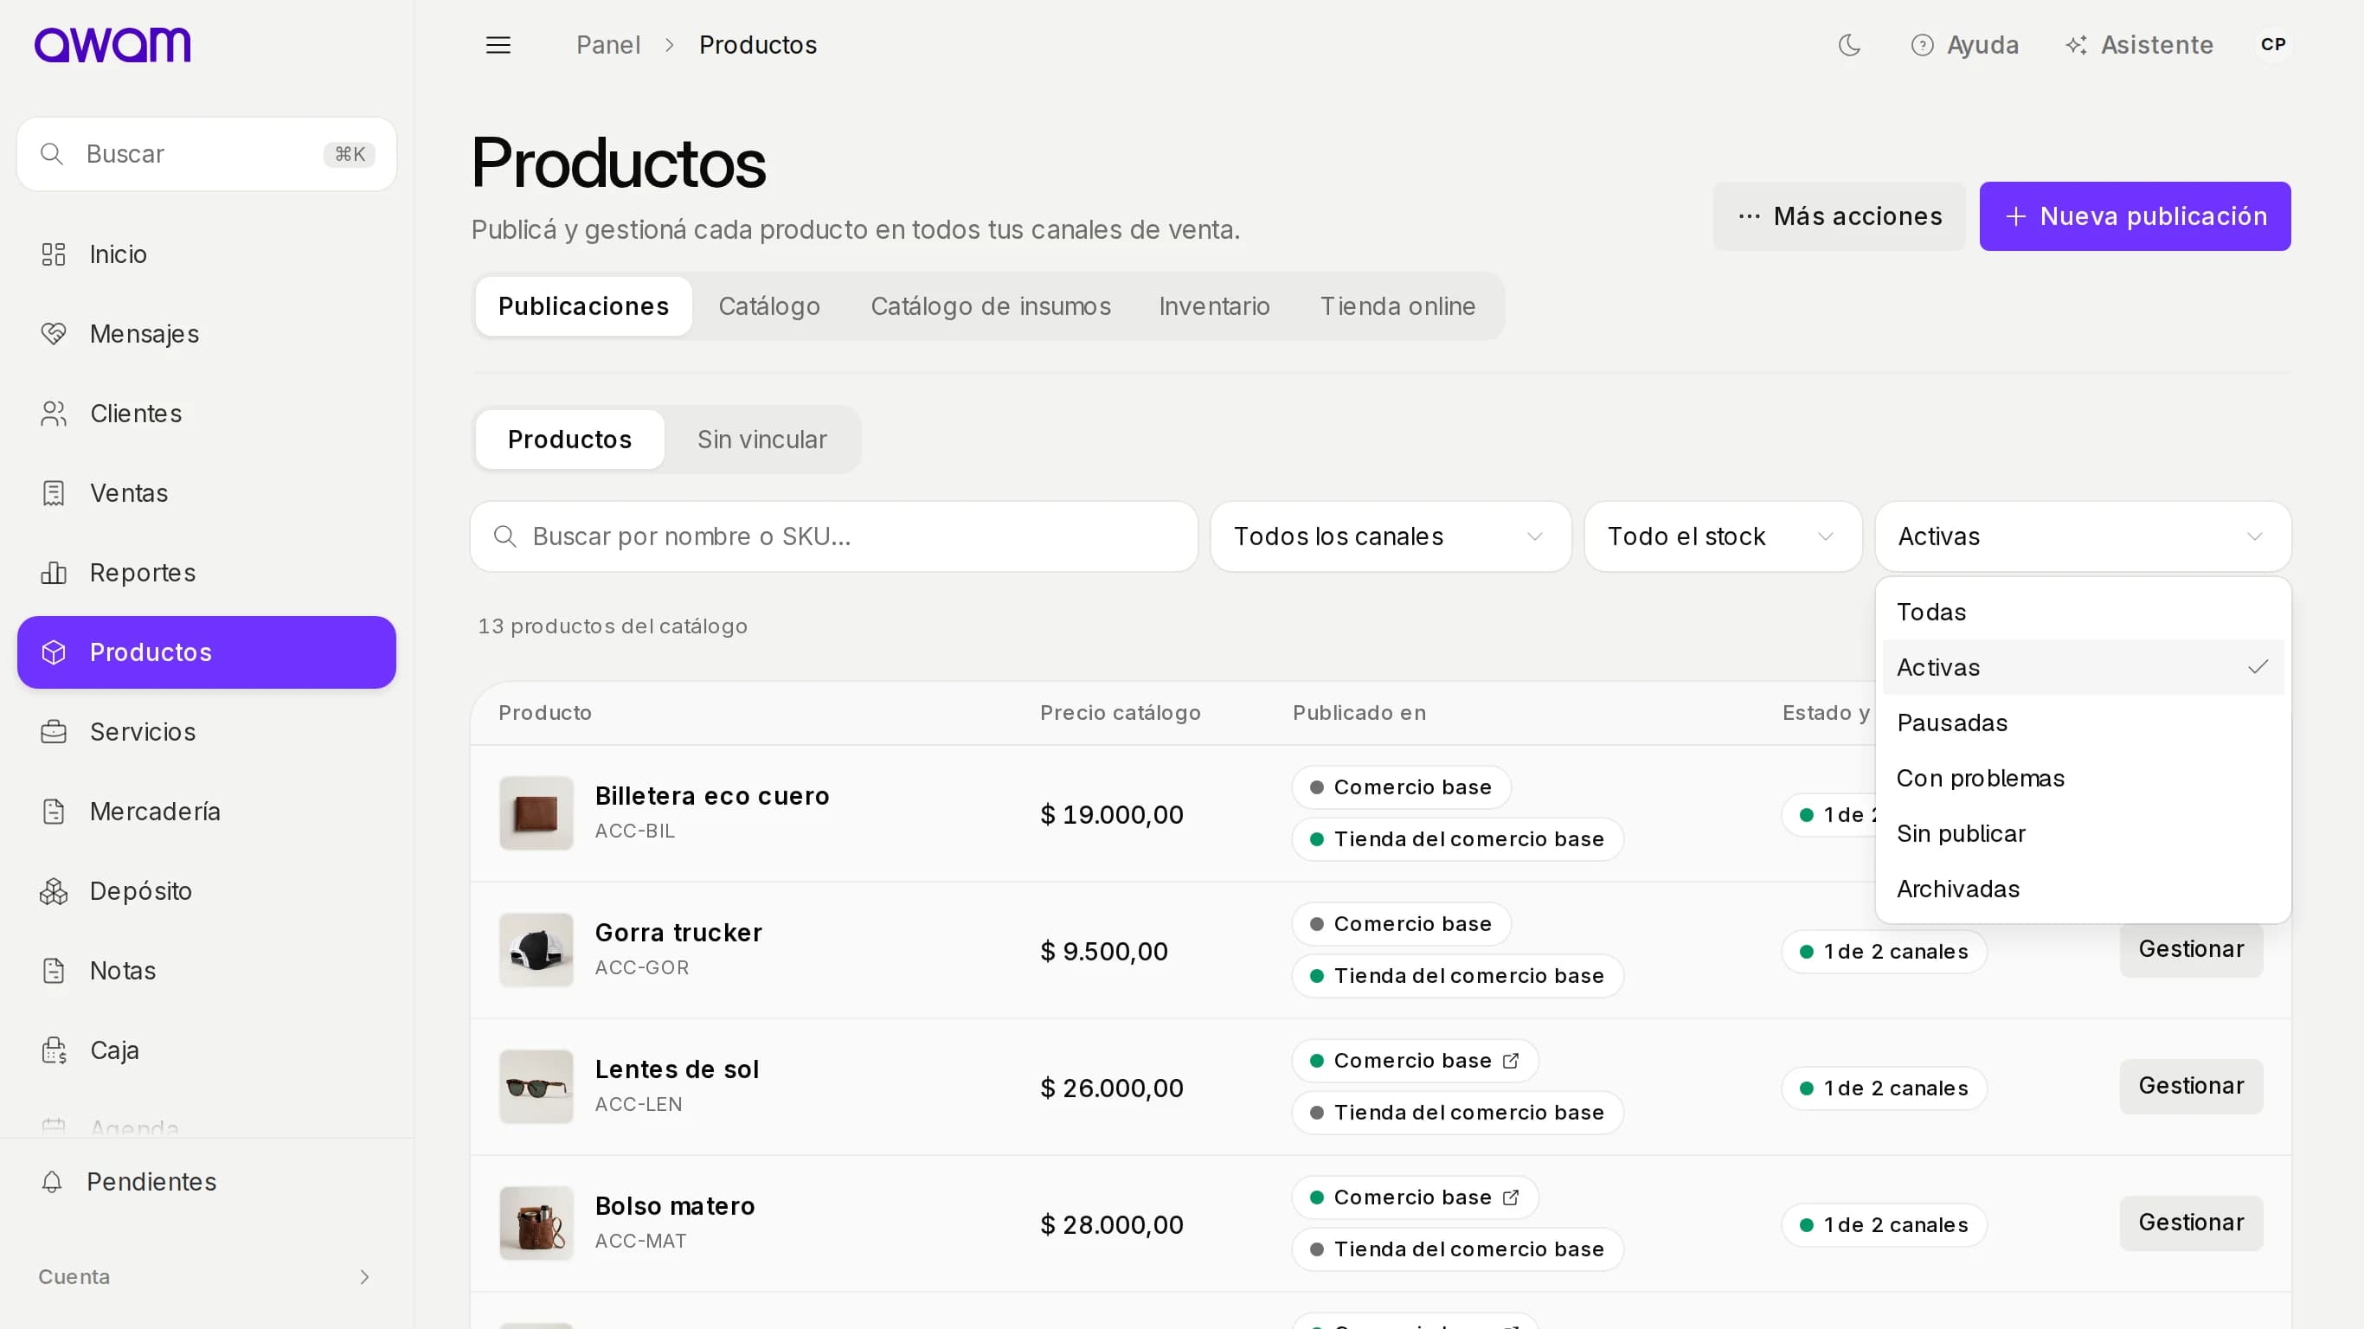Screen dimensions: 2364x1329
Task: Open Caja in sidebar
Action: 207,1050
